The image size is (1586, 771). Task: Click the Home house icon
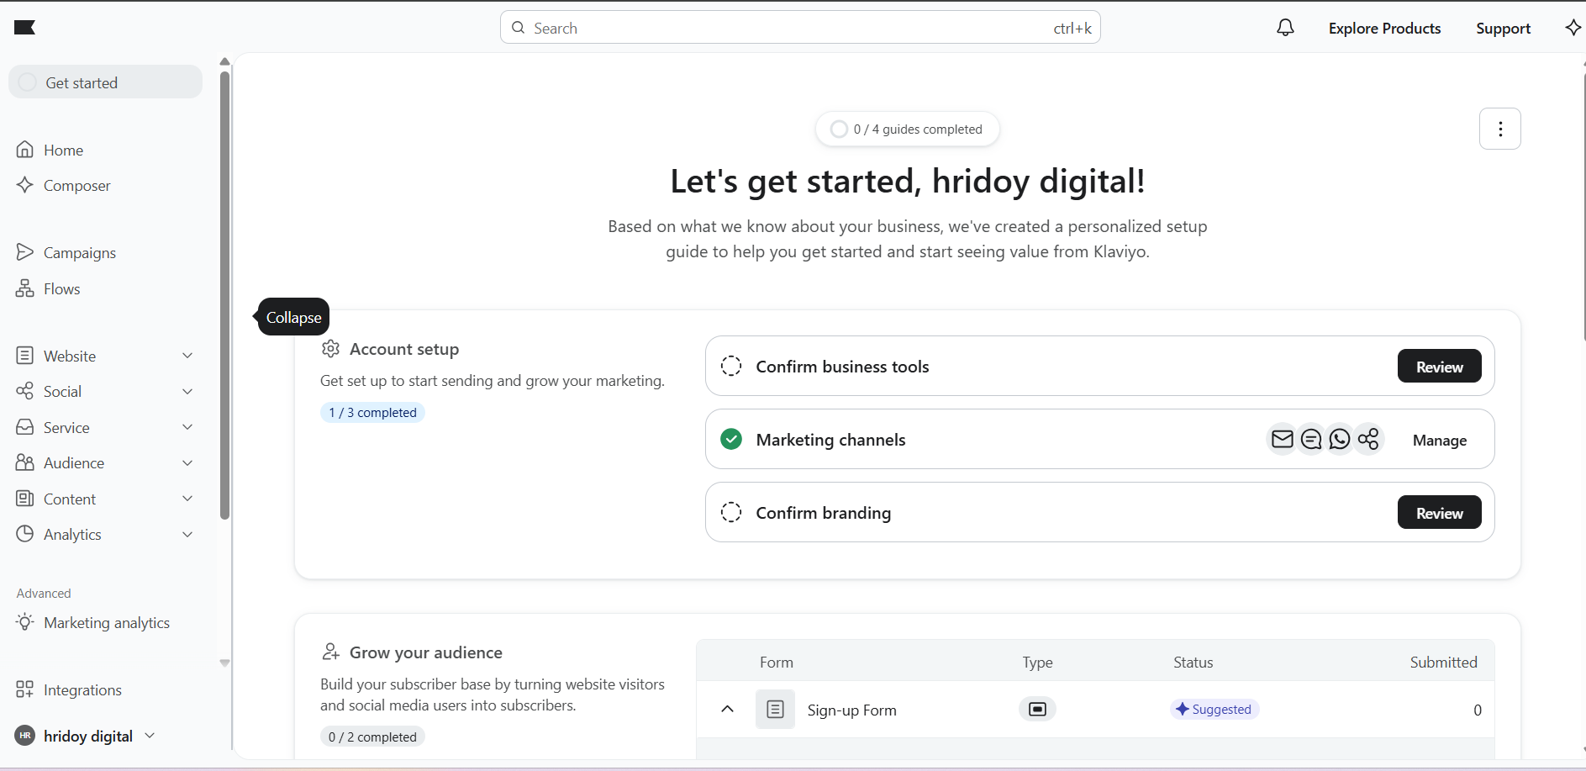point(25,150)
